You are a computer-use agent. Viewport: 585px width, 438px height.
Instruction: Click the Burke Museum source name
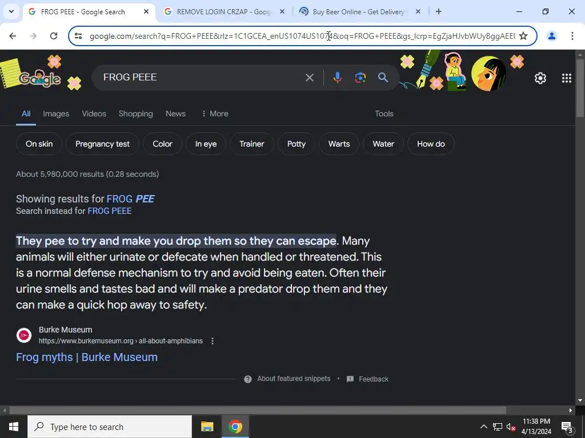[65, 330]
